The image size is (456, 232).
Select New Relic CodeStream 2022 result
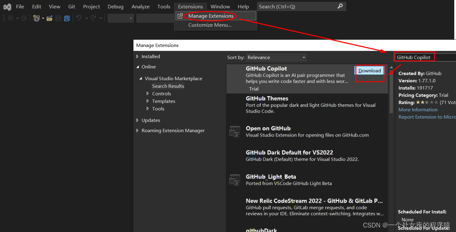[307, 207]
